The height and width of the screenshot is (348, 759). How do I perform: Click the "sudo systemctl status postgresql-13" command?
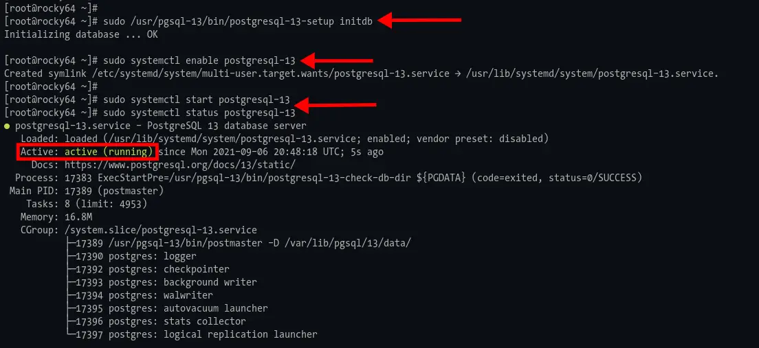tap(199, 113)
